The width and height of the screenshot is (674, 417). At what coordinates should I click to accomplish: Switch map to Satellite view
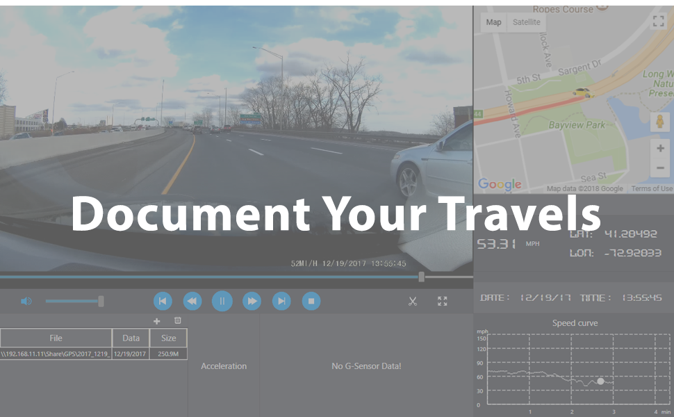pyautogui.click(x=526, y=22)
